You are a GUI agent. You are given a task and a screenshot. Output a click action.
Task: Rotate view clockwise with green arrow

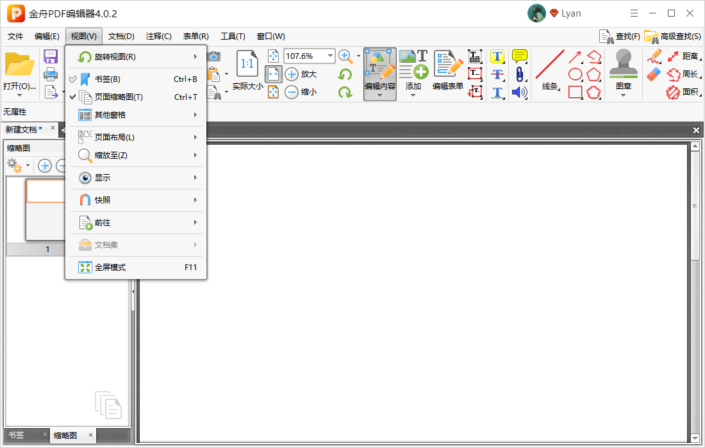coord(345,92)
